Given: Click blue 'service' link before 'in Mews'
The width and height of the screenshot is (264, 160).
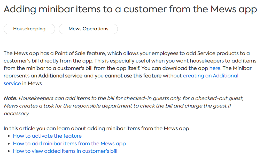Looking at the screenshot, I should [12, 83].
